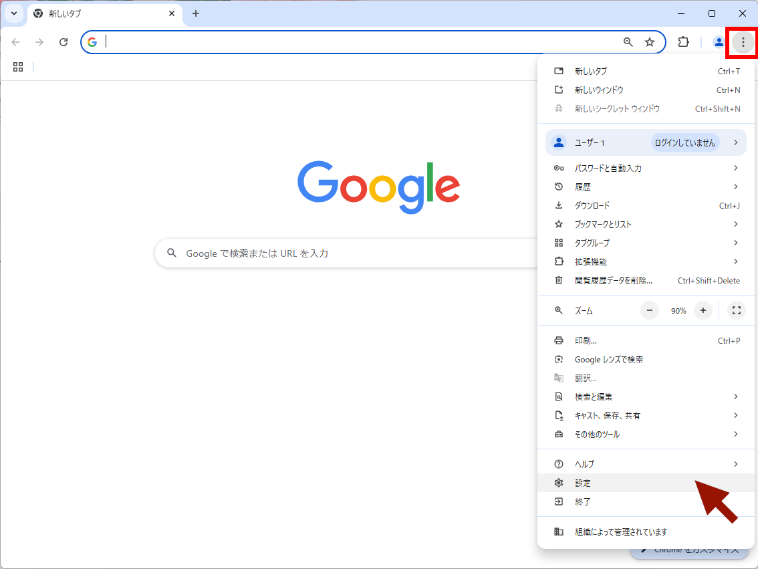The image size is (758, 569).
Task: Close the 新しいタブ tab
Action: click(172, 13)
